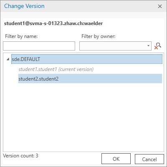Click inside the Filter by owner combo box
Image resolution: width=167 pixels, height=167 pixels.
pyautogui.click(x=115, y=46)
